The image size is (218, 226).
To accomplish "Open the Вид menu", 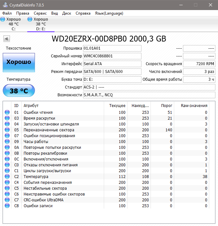I will tap(54, 13).
